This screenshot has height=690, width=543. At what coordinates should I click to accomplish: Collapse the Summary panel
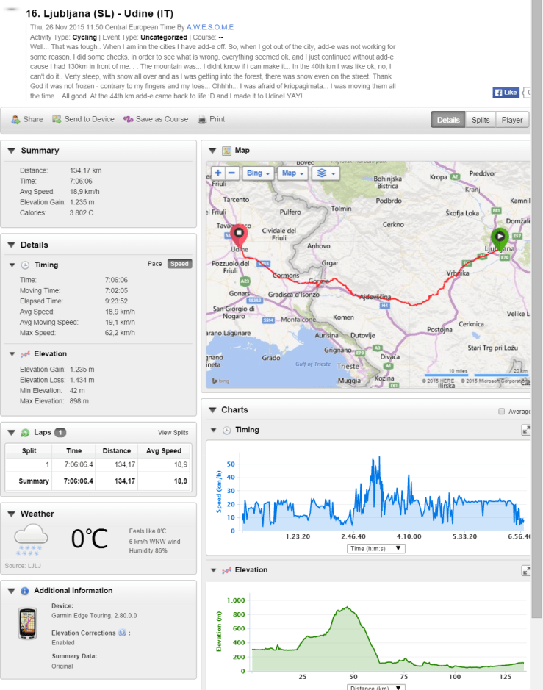[x=12, y=151]
